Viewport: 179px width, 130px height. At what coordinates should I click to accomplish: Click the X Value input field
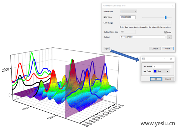(x=128, y=17)
